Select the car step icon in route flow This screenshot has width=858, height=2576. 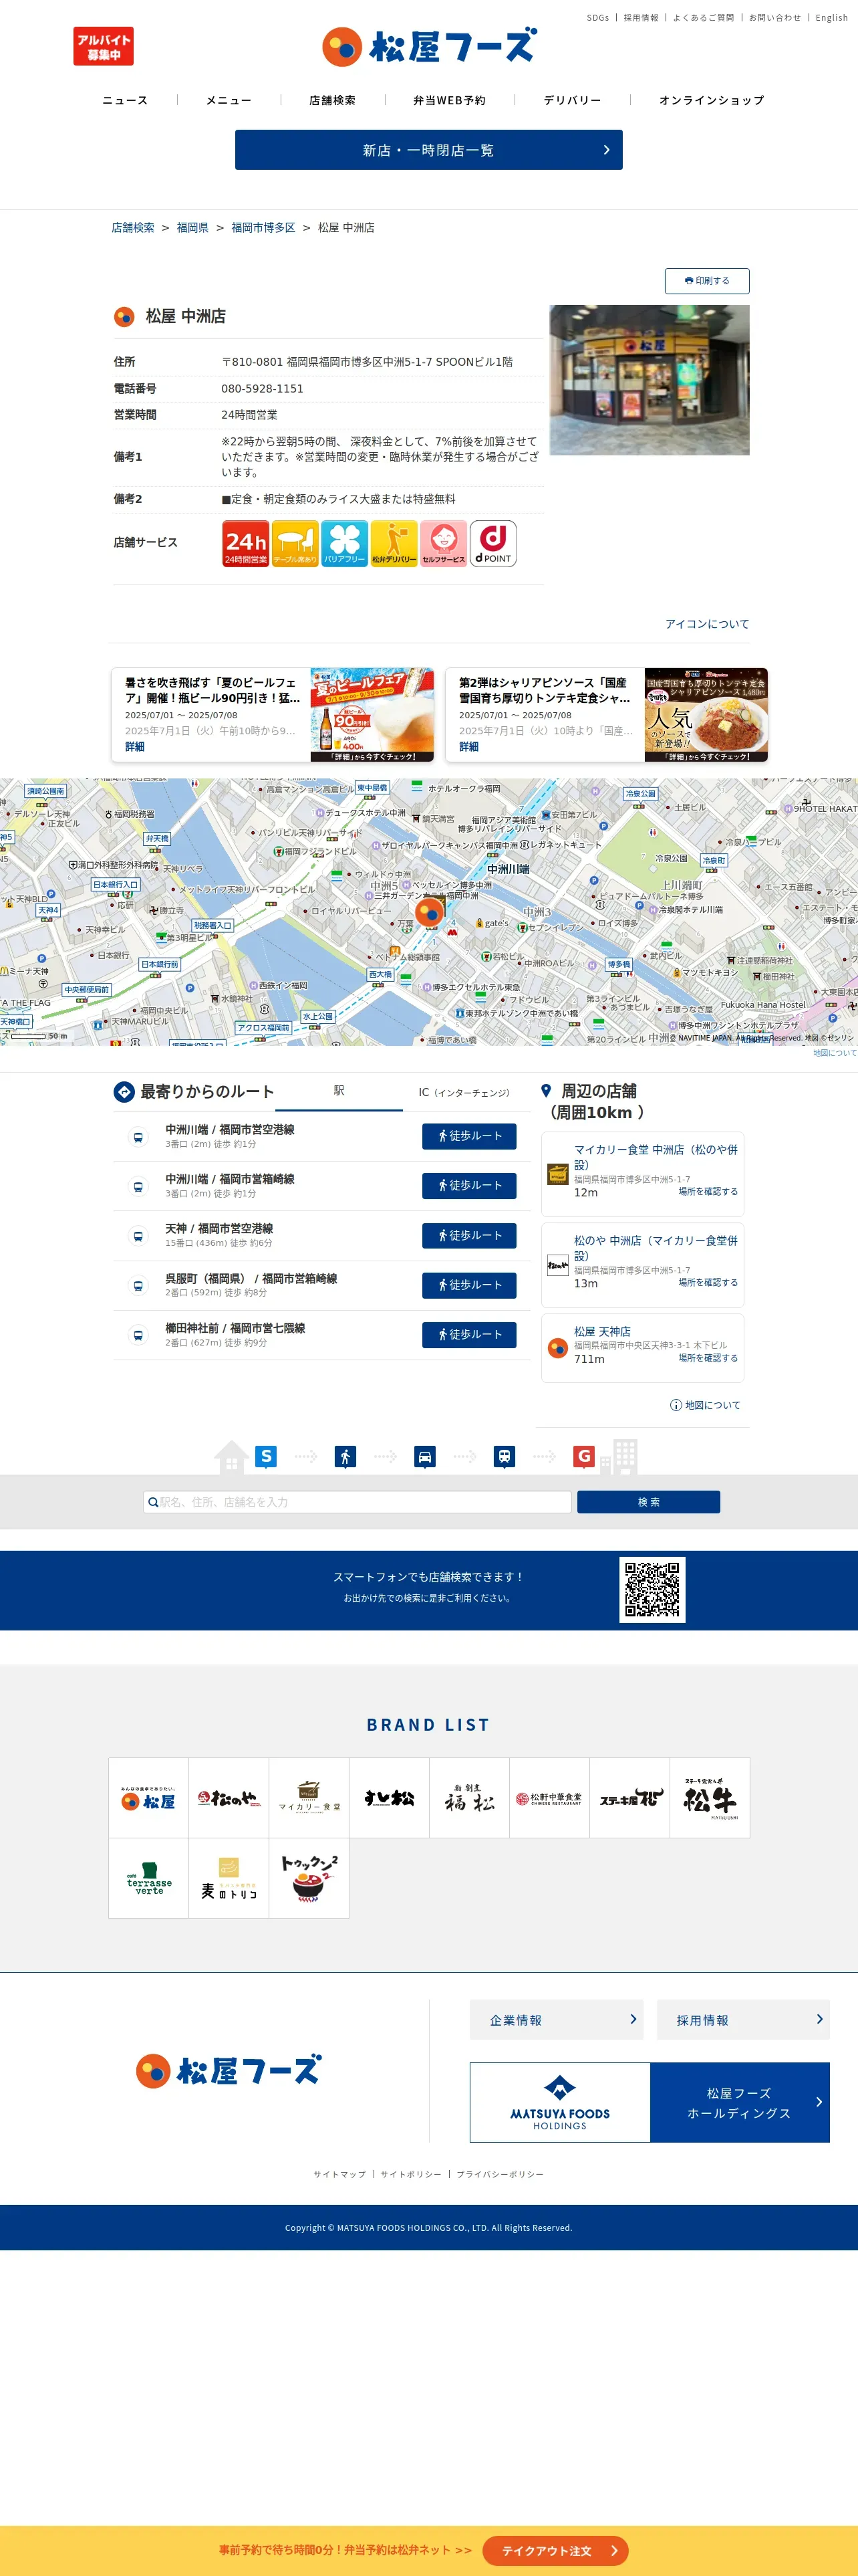click(424, 1456)
